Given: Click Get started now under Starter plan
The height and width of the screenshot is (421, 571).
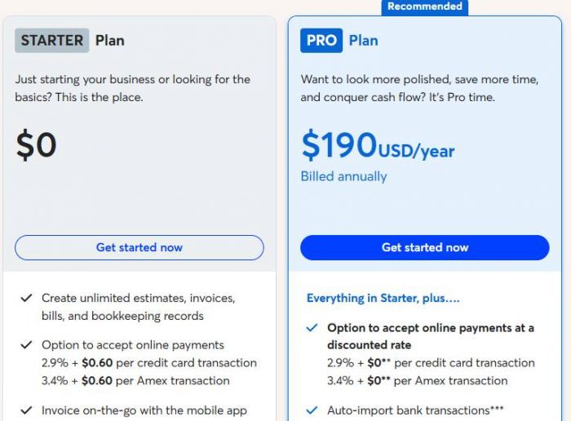Looking at the screenshot, I should pos(139,247).
